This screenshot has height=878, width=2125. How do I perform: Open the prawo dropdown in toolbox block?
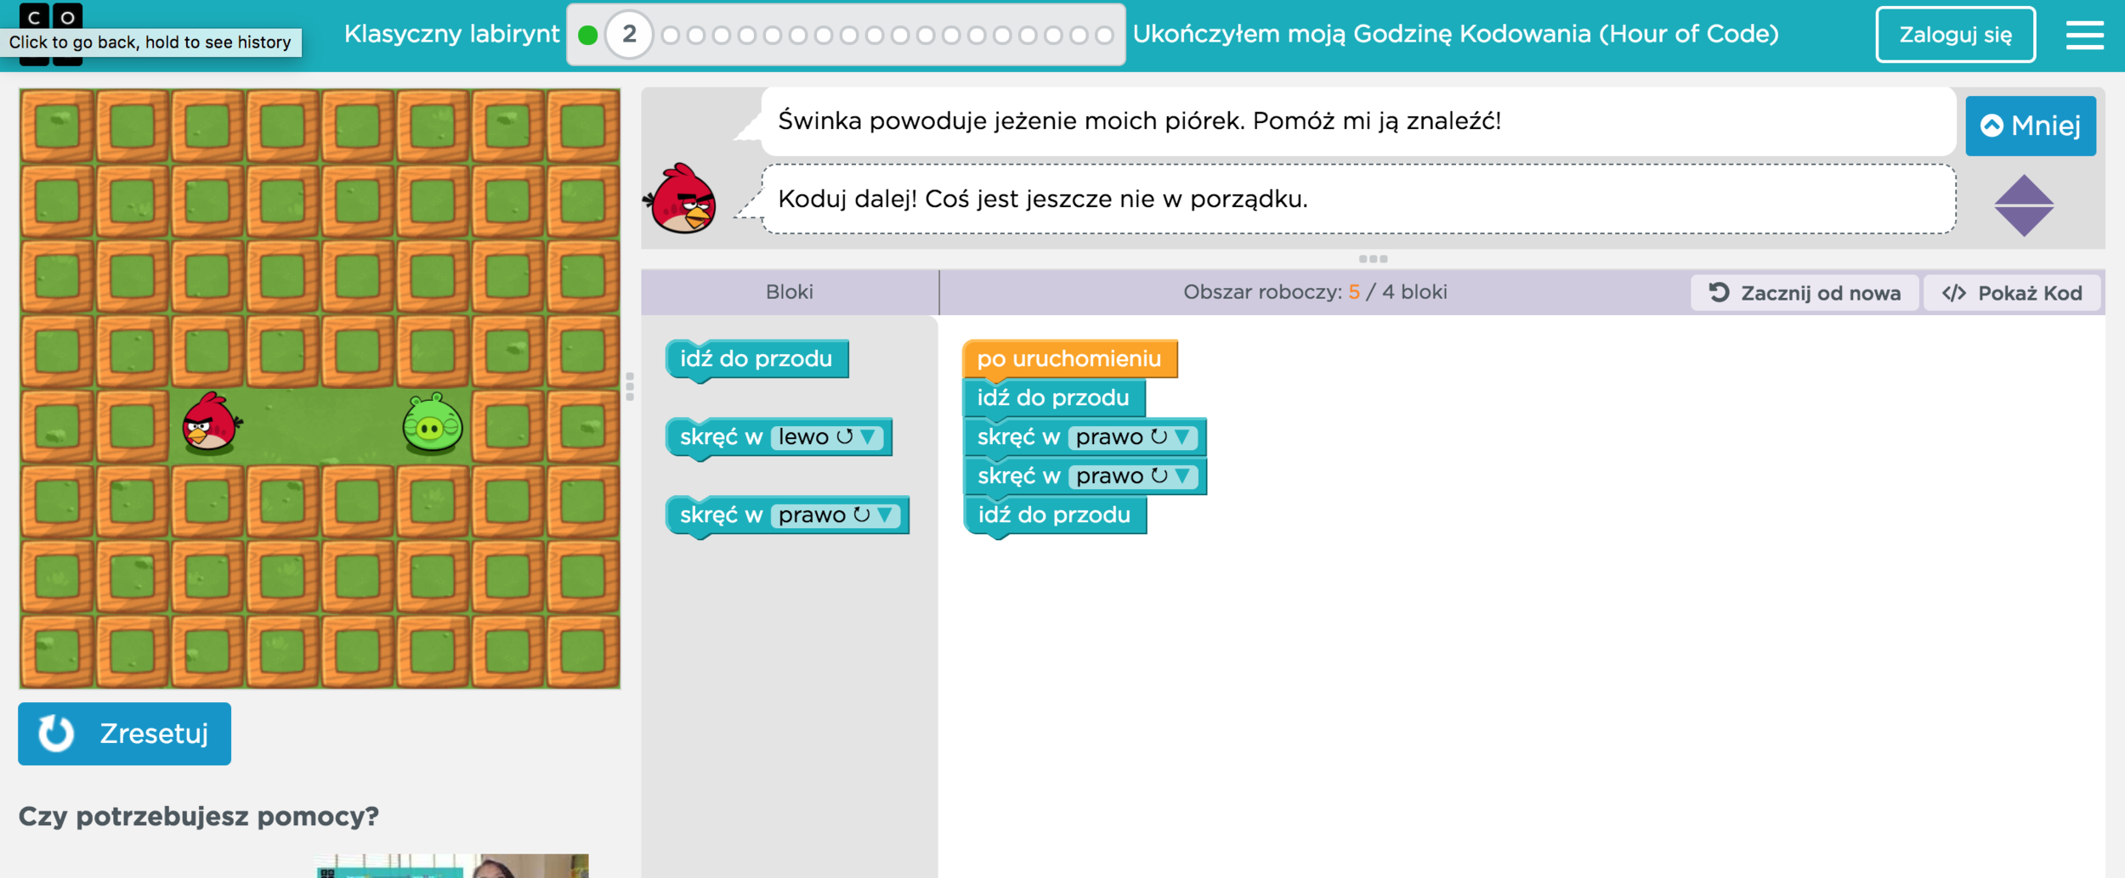pos(835,515)
